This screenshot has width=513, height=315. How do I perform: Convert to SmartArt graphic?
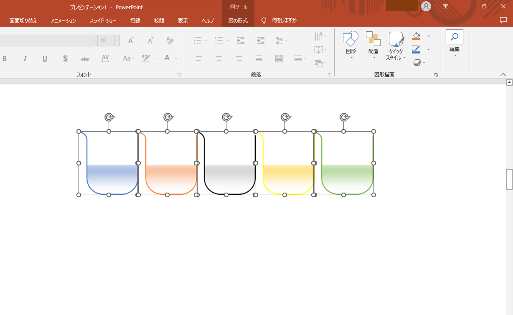point(320,63)
